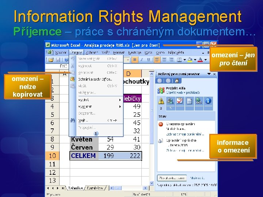The height and width of the screenshot is (197, 263).
Task: Open the Otevřít web v prohlížeči link
Action: point(183,93)
